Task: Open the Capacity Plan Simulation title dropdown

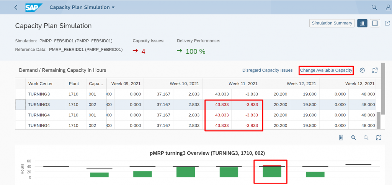Action: (x=82, y=7)
